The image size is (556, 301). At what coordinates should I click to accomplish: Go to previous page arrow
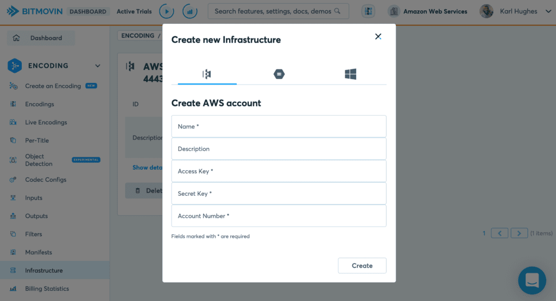(x=500, y=233)
